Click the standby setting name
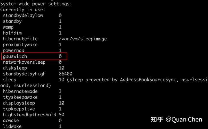Image resolution: width=208 pixels, height=129 pixels. pos(12,21)
